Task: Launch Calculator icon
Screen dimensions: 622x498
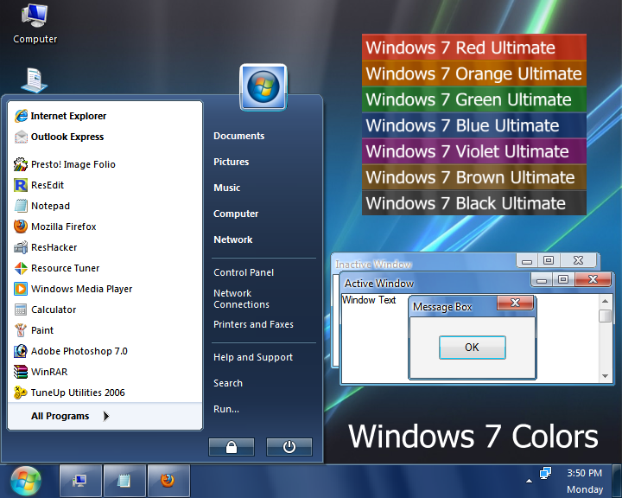Action: [x=21, y=310]
